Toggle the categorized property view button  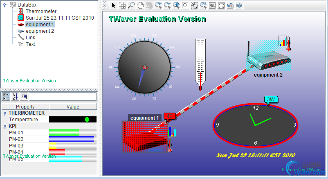6,97
